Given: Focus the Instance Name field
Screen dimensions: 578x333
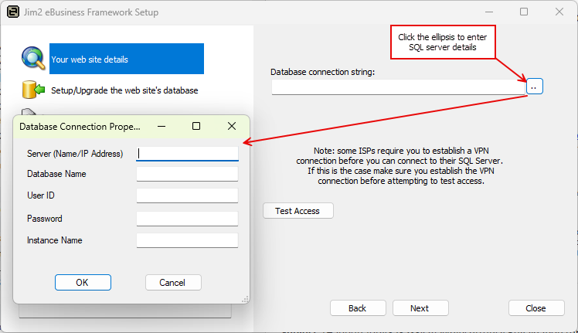Looking at the screenshot, I should click(x=187, y=240).
